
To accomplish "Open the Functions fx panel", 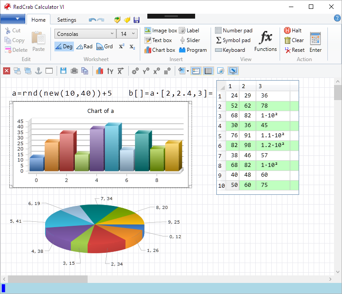I will tap(265, 41).
